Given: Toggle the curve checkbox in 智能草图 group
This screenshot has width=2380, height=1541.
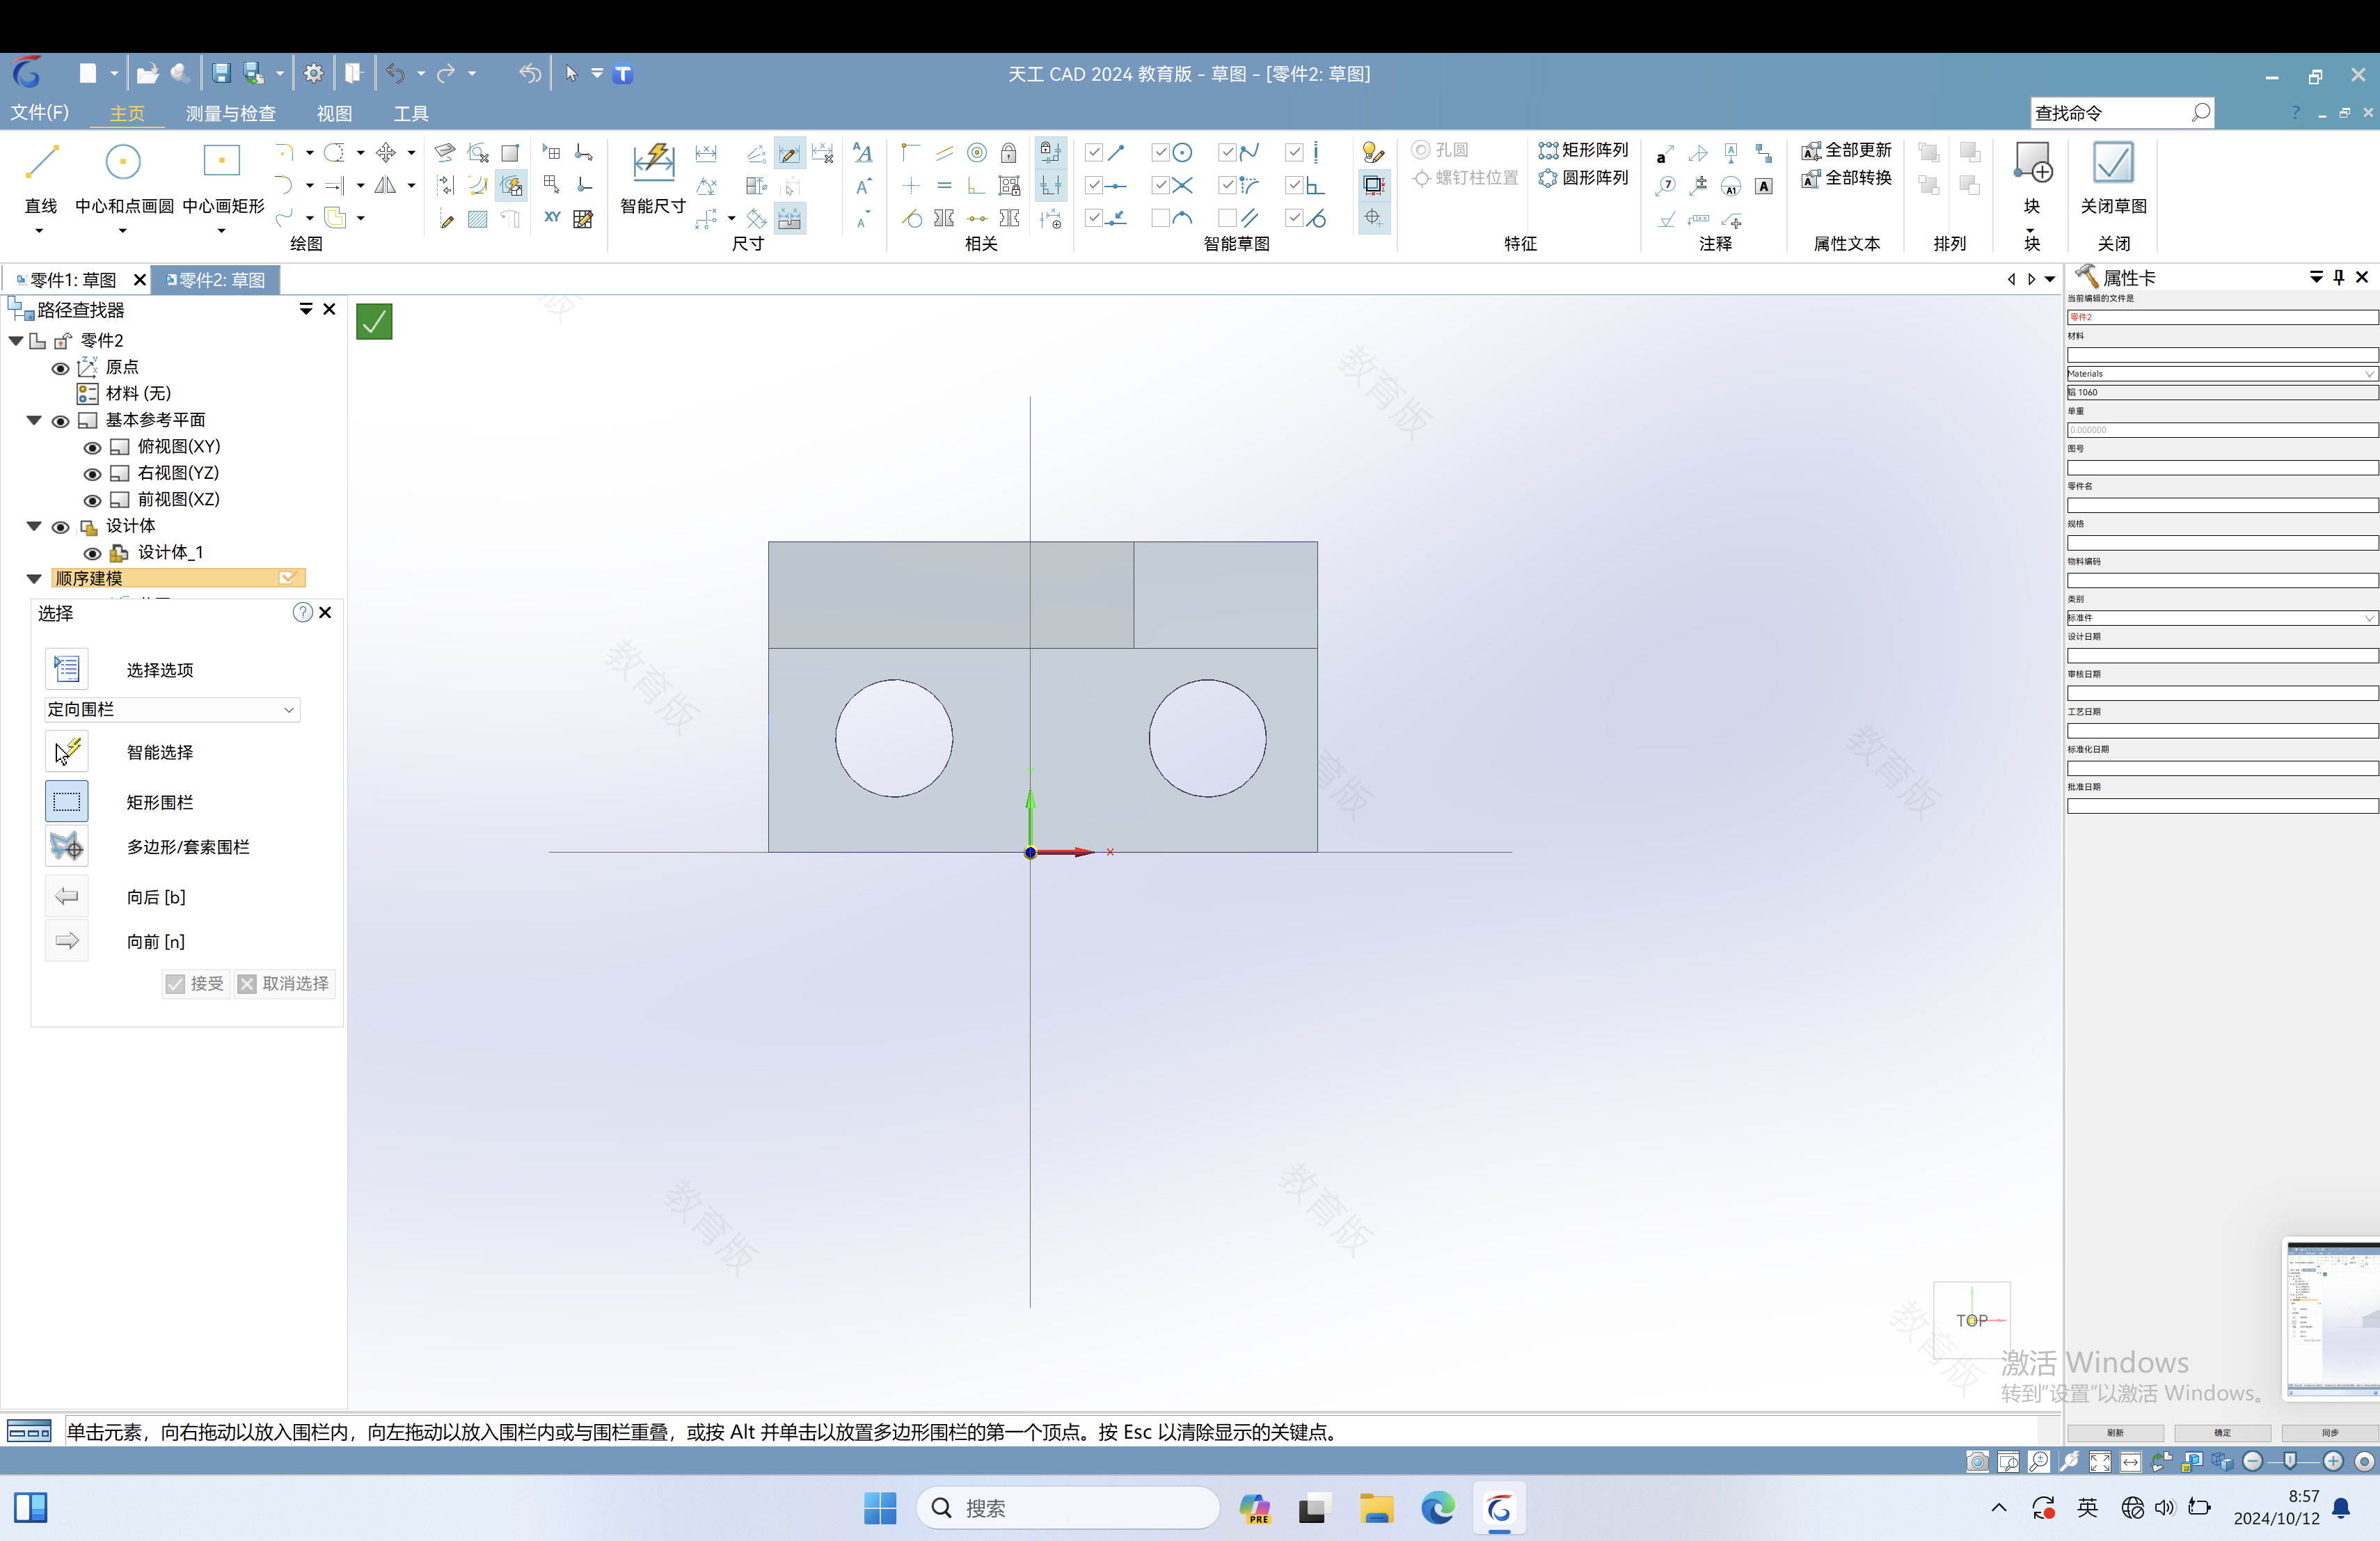Looking at the screenshot, I should pos(1228,152).
